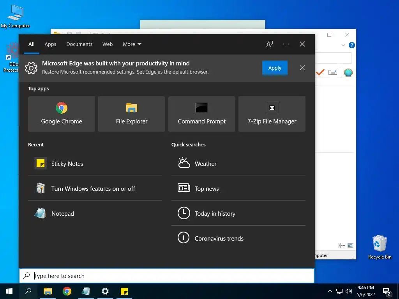
Task: Click the settings gear in Edge banner
Action: point(31,68)
